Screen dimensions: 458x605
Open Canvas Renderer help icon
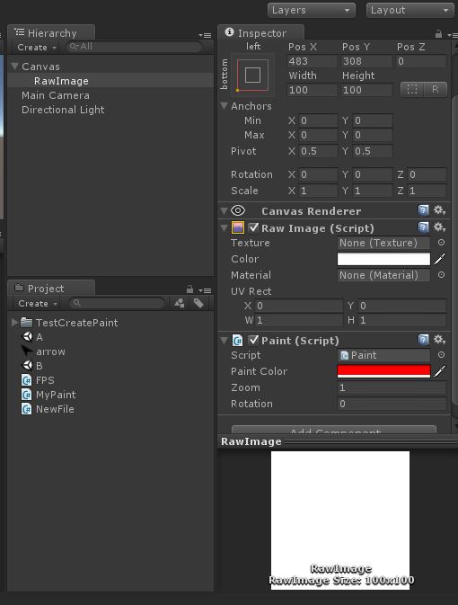(x=423, y=210)
